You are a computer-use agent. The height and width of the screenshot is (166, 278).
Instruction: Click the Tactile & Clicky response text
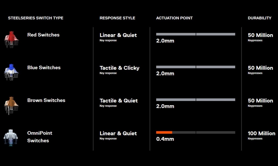tap(119, 68)
